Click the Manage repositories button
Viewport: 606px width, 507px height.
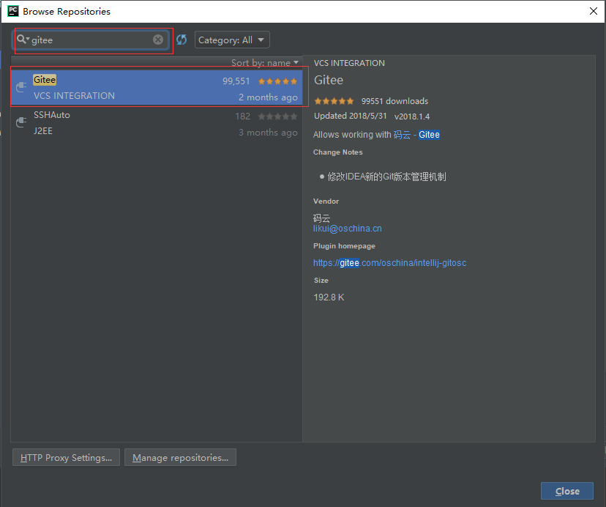point(180,457)
